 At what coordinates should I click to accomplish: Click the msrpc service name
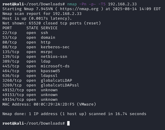click(47, 52)
